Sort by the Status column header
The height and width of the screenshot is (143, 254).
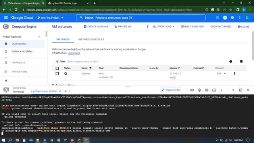pyautogui.click(x=67, y=68)
